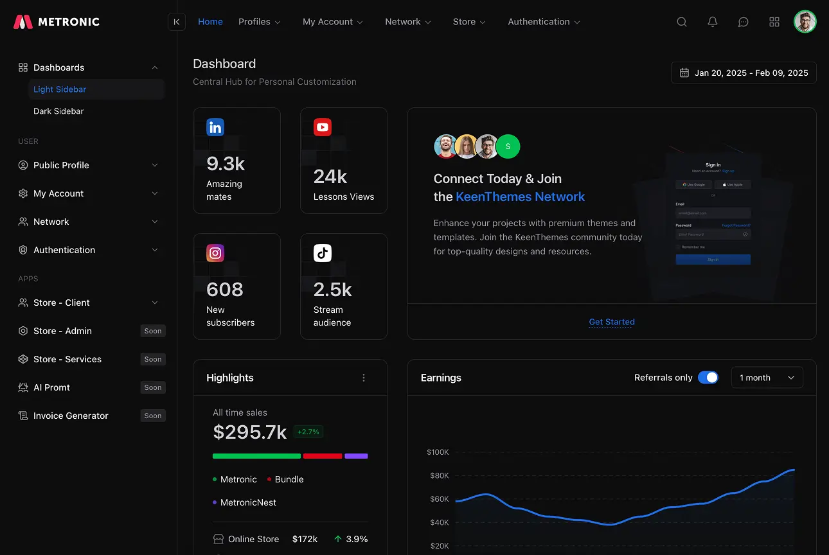The height and width of the screenshot is (555, 829).
Task: Open the Store top menu dropdown
Action: (x=469, y=22)
